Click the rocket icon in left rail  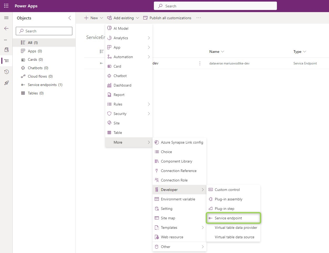[7, 83]
